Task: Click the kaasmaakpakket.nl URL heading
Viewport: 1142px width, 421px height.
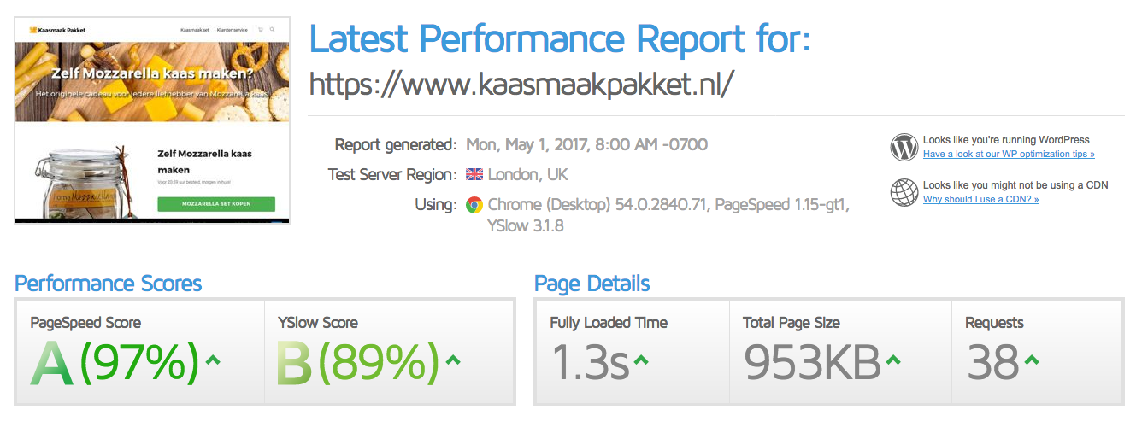Action: (x=521, y=84)
